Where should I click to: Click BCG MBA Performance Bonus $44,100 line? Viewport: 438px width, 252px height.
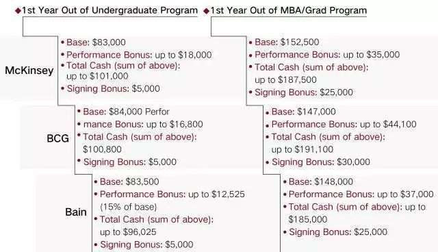click(344, 125)
